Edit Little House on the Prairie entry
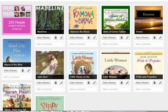 tap(95, 83)
